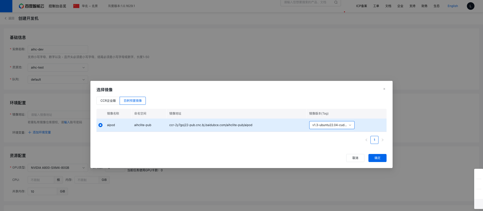
Task: Click the 实例名称 field with aihc-dev
Action: (x=58, y=49)
